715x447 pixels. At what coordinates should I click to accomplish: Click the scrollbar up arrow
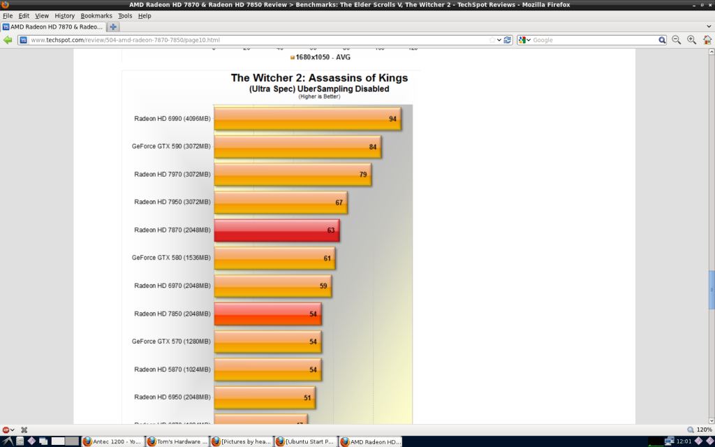[712, 52]
